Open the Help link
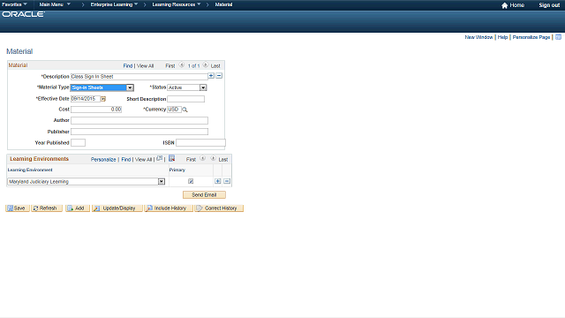The image size is (565, 318). 502,37
